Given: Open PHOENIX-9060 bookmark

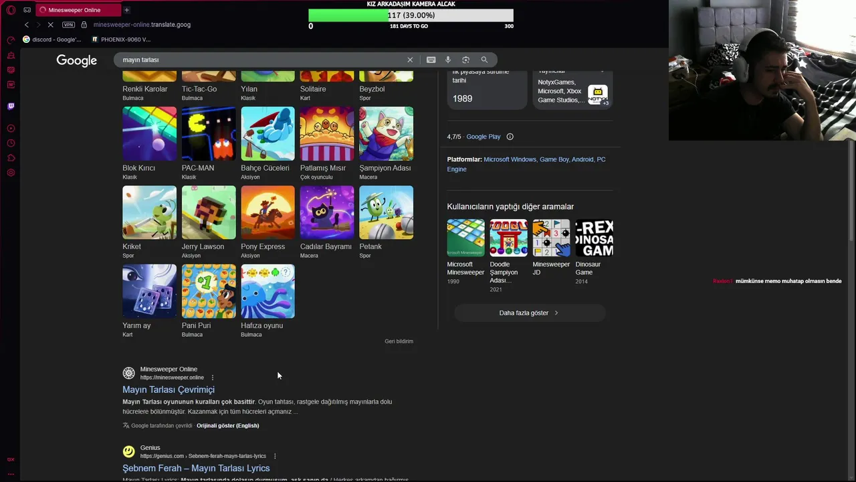Looking at the screenshot, I should [121, 39].
